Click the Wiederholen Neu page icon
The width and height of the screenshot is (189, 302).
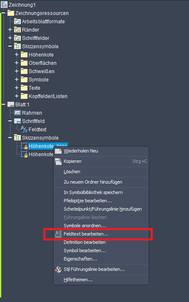click(x=58, y=151)
